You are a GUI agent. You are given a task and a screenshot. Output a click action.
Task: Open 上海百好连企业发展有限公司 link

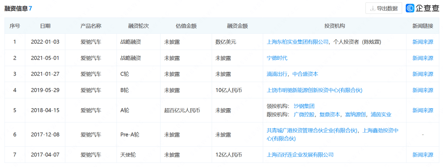tap(300, 155)
